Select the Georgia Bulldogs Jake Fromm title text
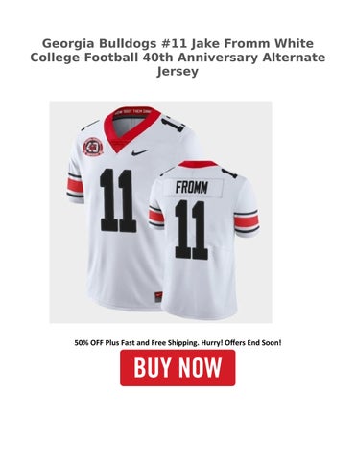The image size is (356, 460). tap(178, 57)
